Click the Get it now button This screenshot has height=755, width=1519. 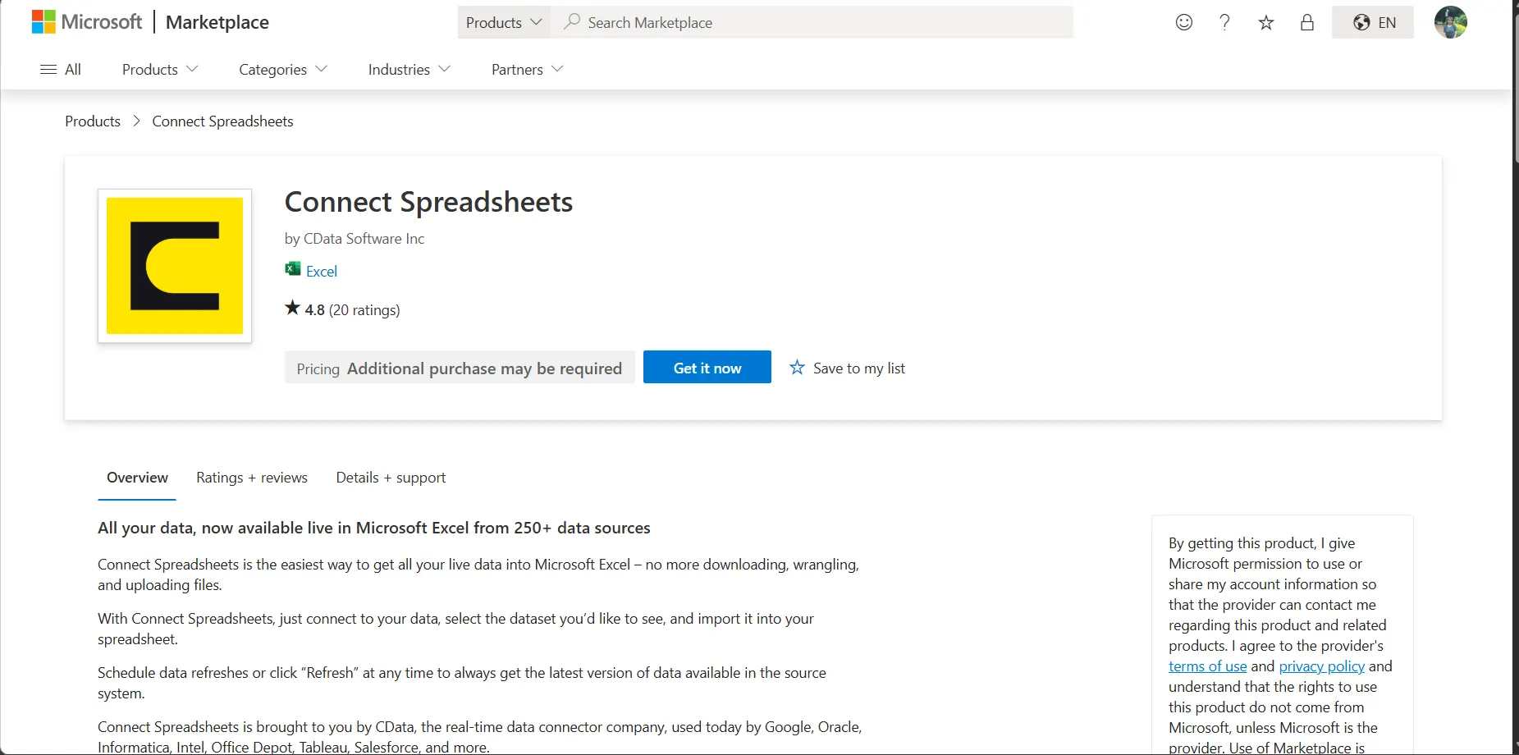click(707, 367)
